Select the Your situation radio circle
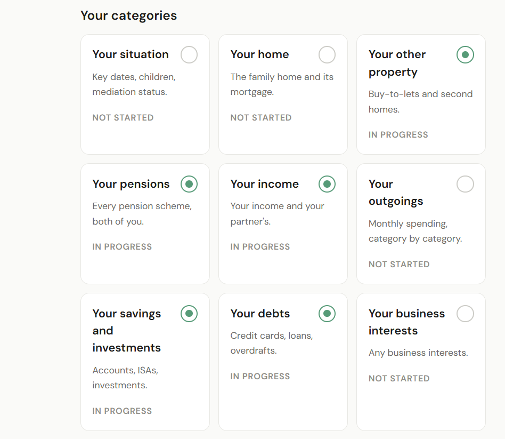This screenshot has width=505, height=439. pos(189,54)
